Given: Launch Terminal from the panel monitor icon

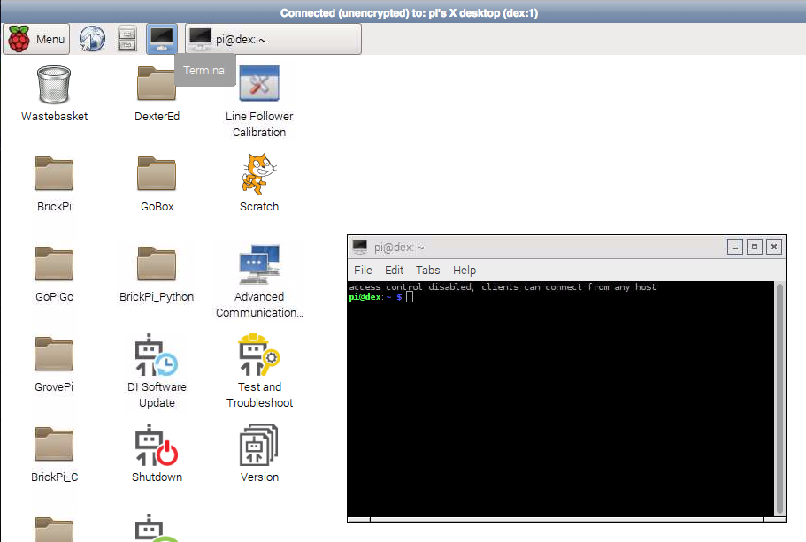Looking at the screenshot, I should [162, 39].
